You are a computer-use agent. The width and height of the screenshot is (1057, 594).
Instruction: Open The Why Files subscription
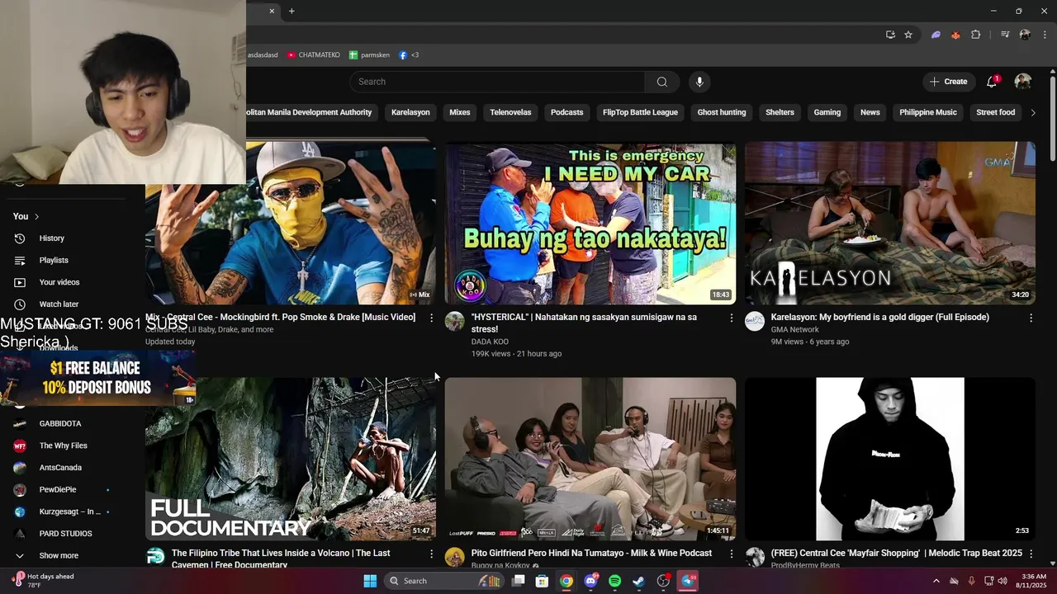click(63, 445)
